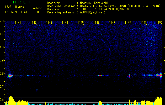Click the kHz axis unit label
Viewport: 165px width, 105px height.
point(2,21)
